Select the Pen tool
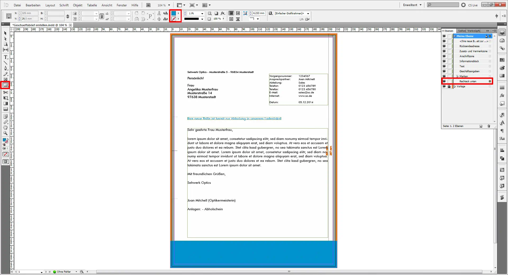The height and width of the screenshot is (275, 508). point(5,68)
